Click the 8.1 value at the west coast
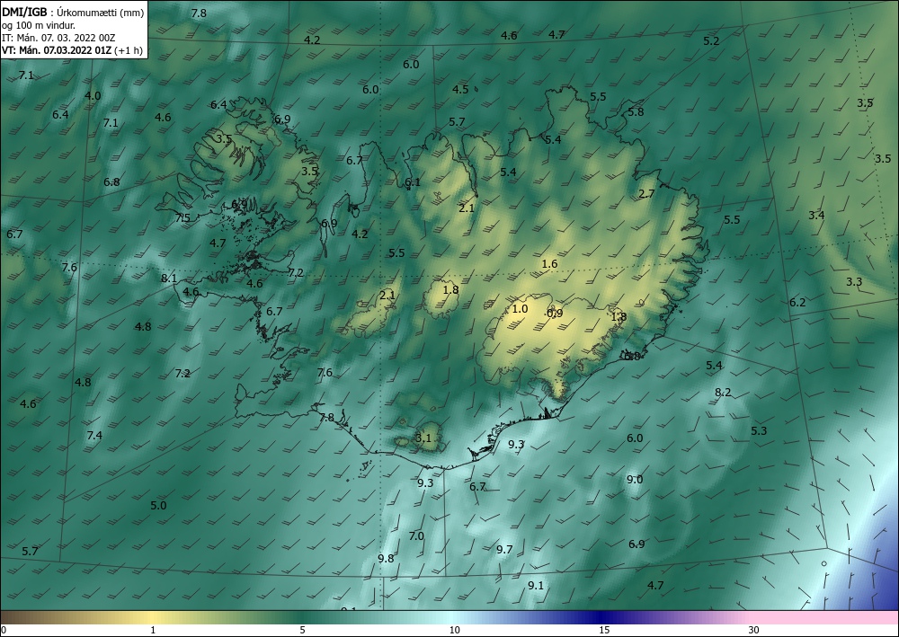The width and height of the screenshot is (899, 637). point(169,278)
